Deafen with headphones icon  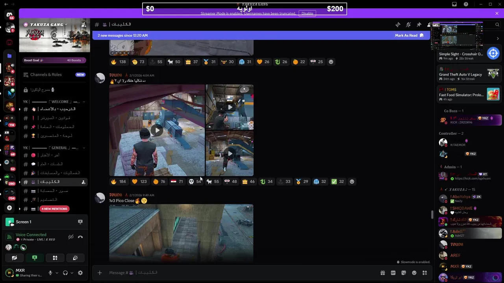point(65,273)
